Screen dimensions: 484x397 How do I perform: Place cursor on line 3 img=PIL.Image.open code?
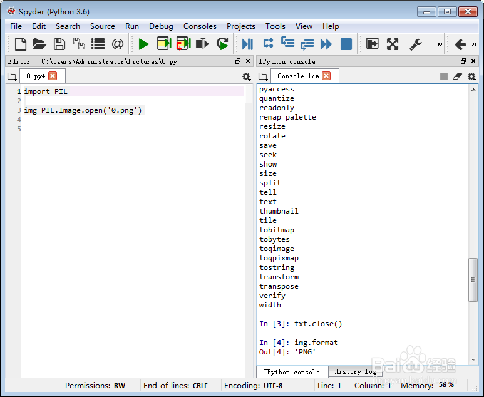(x=83, y=110)
